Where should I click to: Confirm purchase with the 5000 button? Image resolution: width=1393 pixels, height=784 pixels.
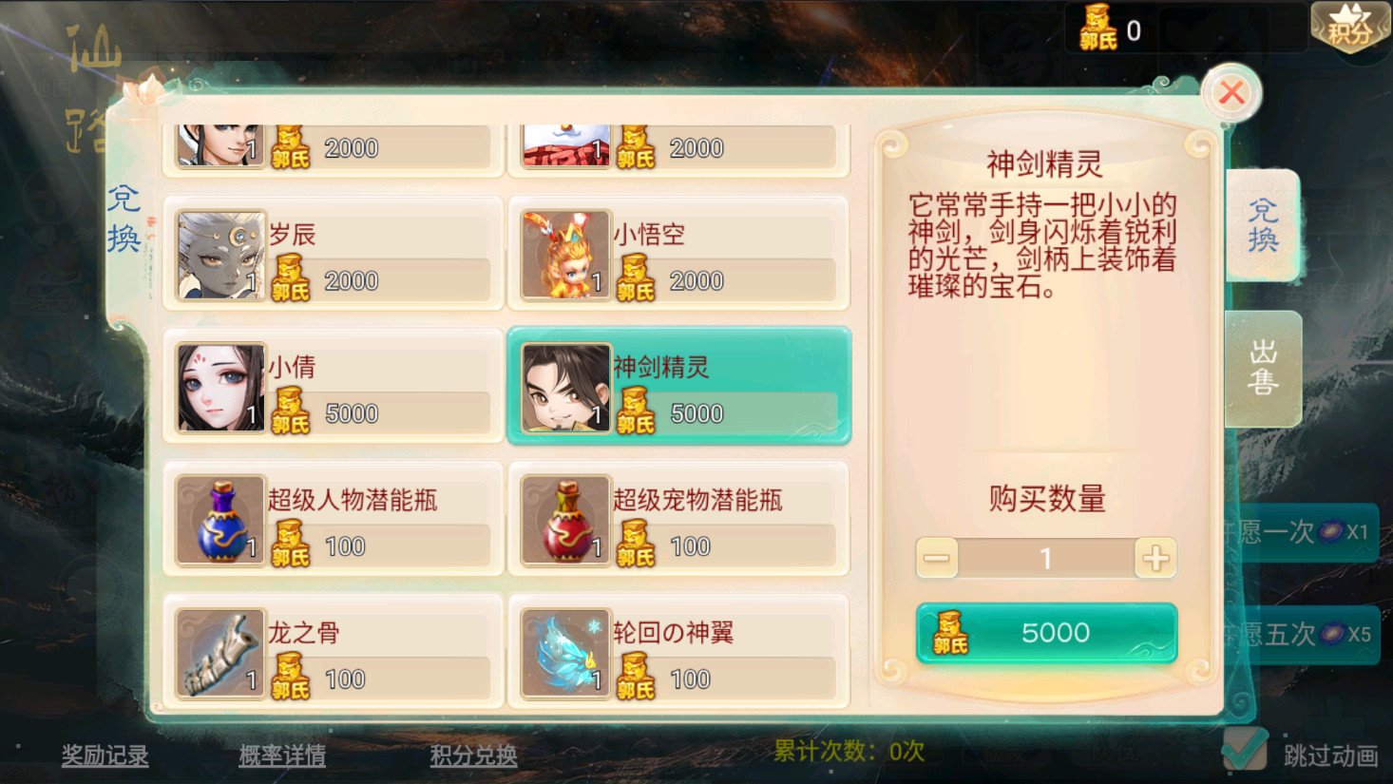point(1046,633)
